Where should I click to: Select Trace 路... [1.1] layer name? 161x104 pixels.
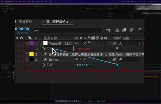60,43
